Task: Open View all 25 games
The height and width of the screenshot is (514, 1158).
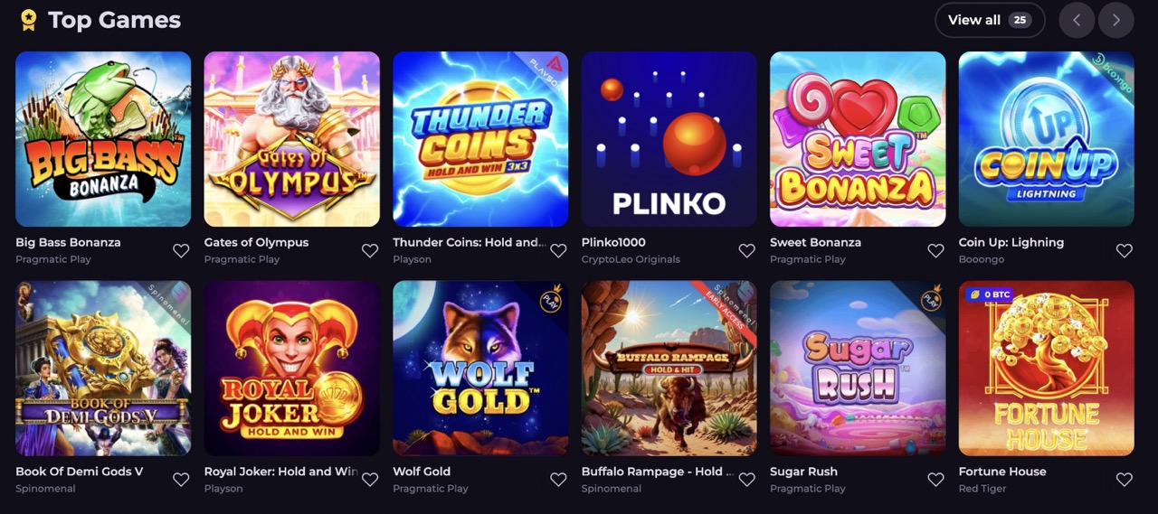Action: point(990,20)
